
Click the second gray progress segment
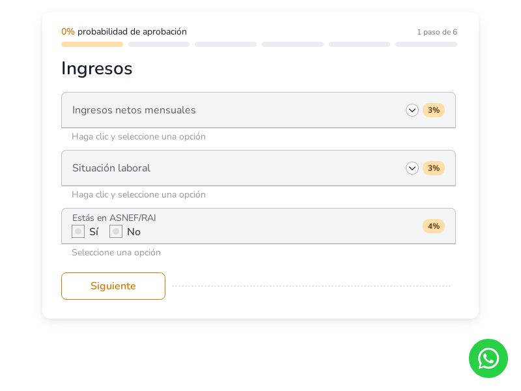(159, 44)
